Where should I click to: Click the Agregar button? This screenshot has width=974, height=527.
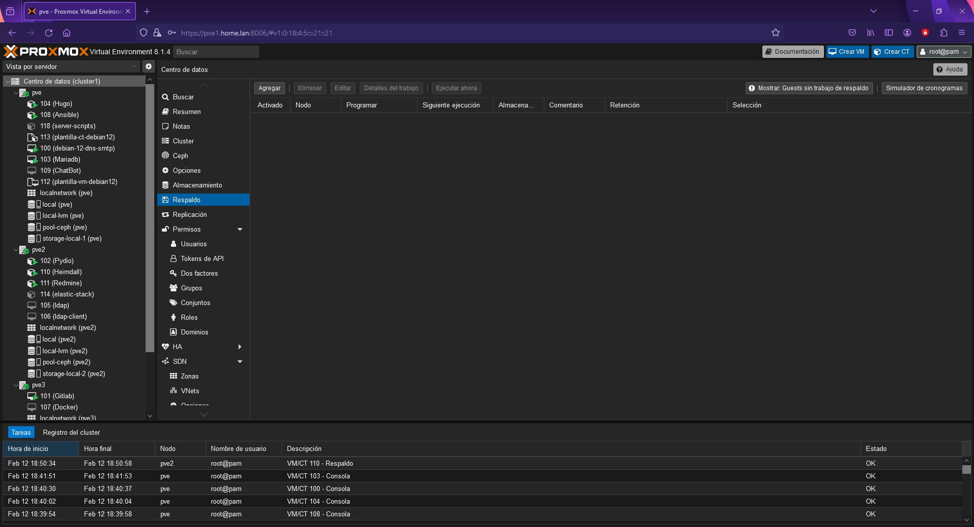(269, 88)
